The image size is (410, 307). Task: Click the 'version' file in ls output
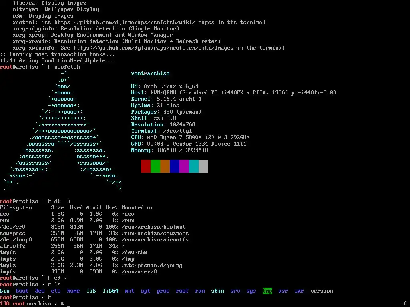pos(322,291)
